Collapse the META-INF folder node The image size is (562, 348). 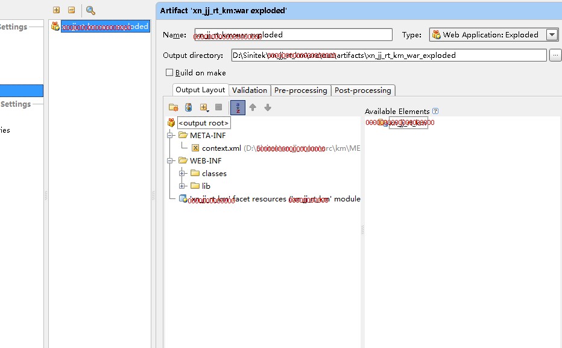(170, 136)
